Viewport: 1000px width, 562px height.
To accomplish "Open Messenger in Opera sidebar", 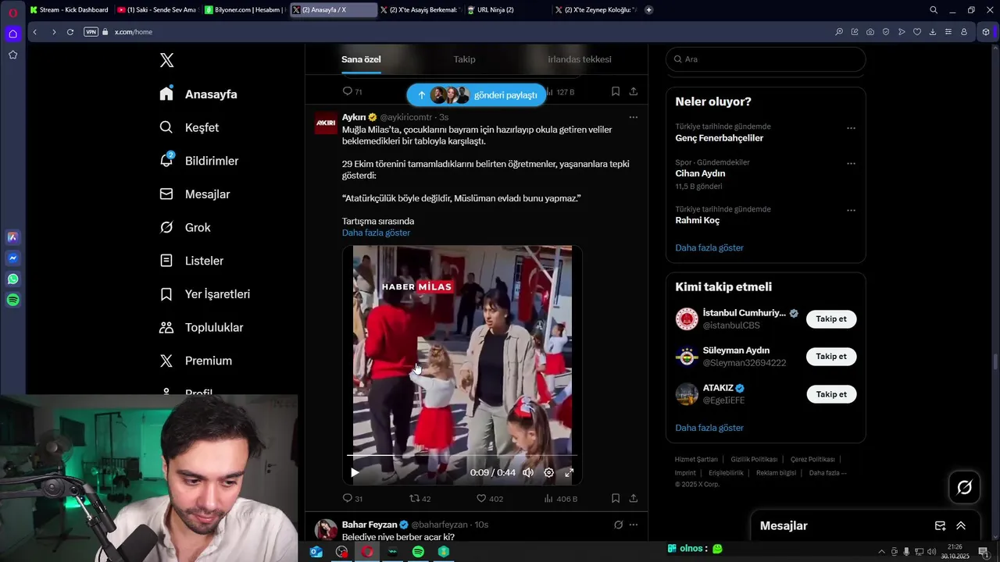I will 13,258.
